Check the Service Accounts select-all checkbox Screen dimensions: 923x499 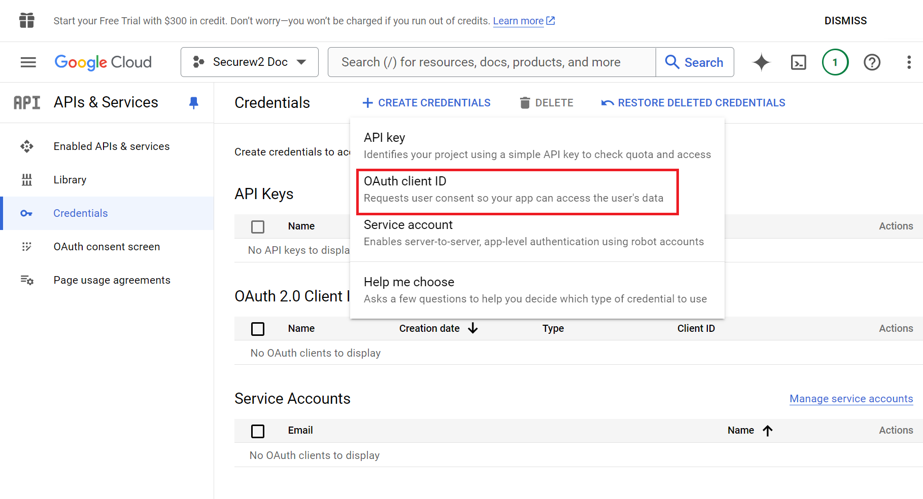[258, 431]
